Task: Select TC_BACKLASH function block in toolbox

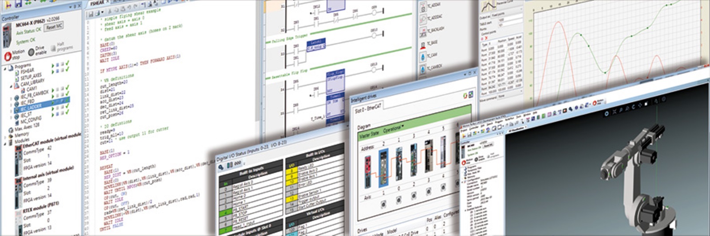Action: click(431, 31)
